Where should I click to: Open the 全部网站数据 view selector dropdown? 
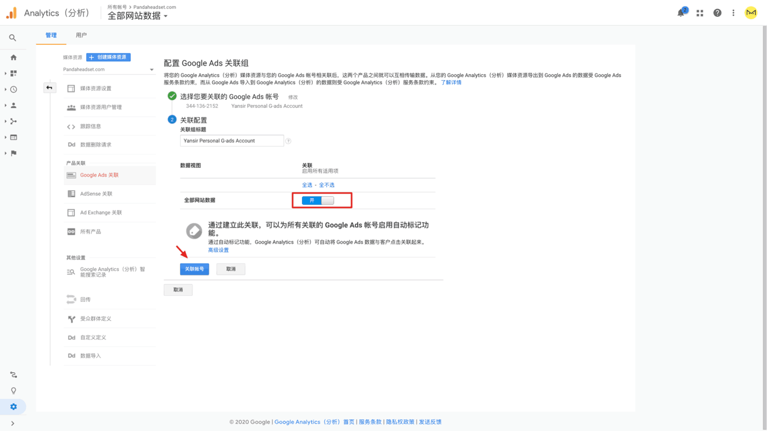coord(138,16)
